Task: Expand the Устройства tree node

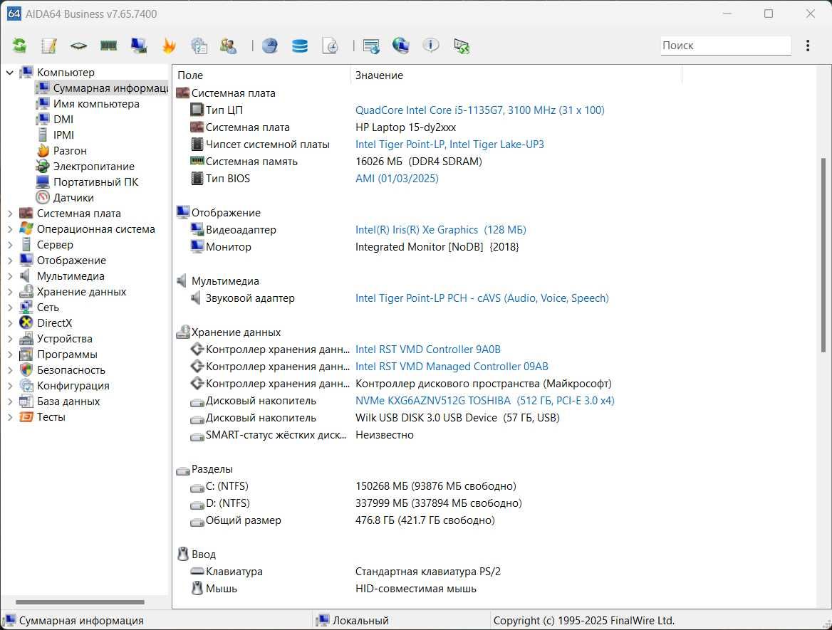Action: coord(9,339)
